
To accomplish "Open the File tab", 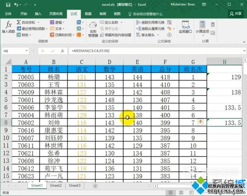I will 8,14.
